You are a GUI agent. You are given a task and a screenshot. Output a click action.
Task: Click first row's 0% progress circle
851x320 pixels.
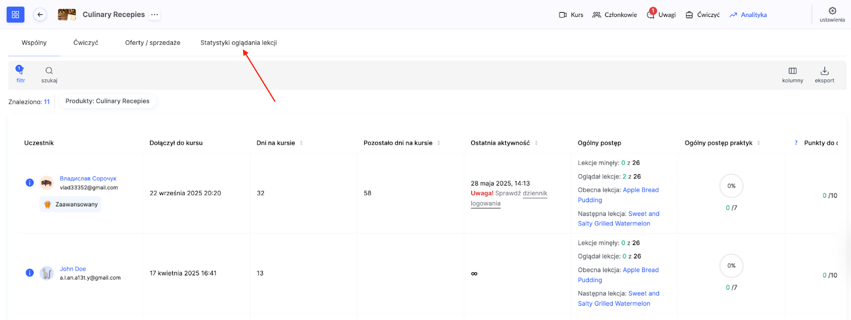click(x=731, y=186)
